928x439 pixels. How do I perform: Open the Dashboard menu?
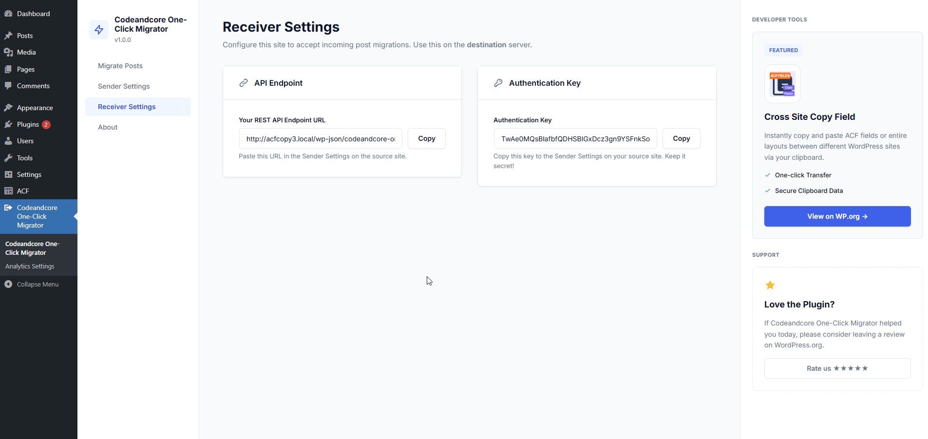click(38, 14)
